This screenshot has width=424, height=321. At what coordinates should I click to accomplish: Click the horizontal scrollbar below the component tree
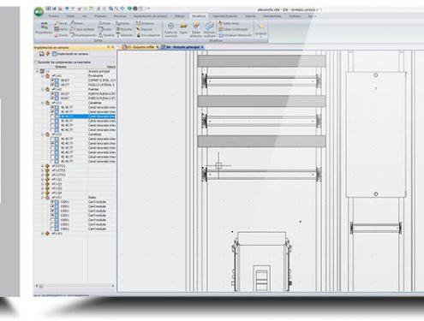(x=75, y=286)
